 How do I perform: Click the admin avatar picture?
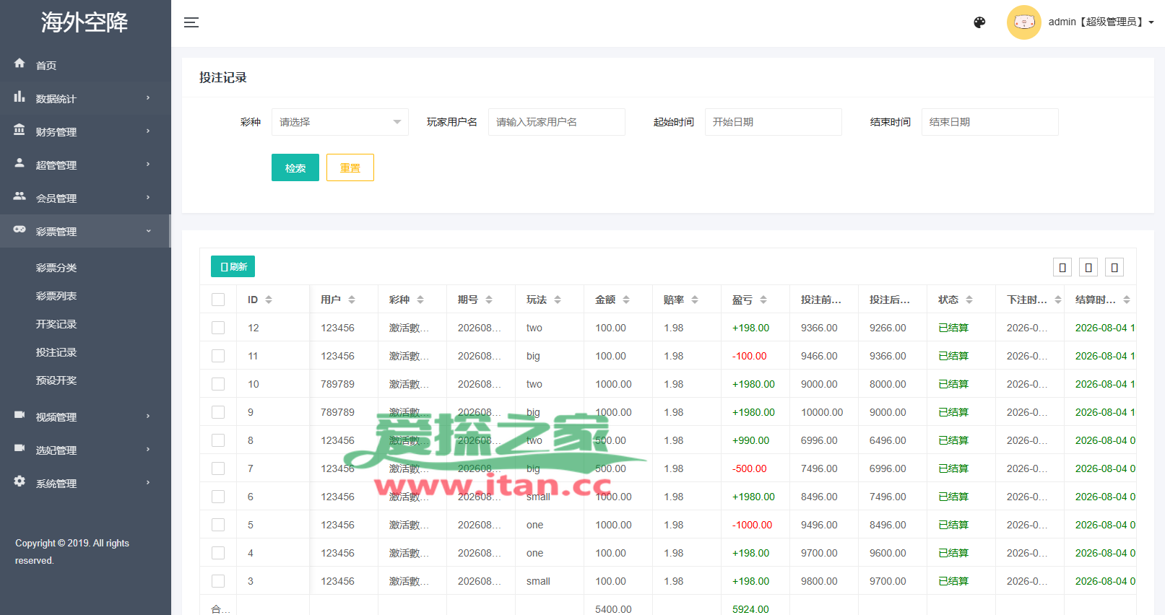[x=1024, y=22]
